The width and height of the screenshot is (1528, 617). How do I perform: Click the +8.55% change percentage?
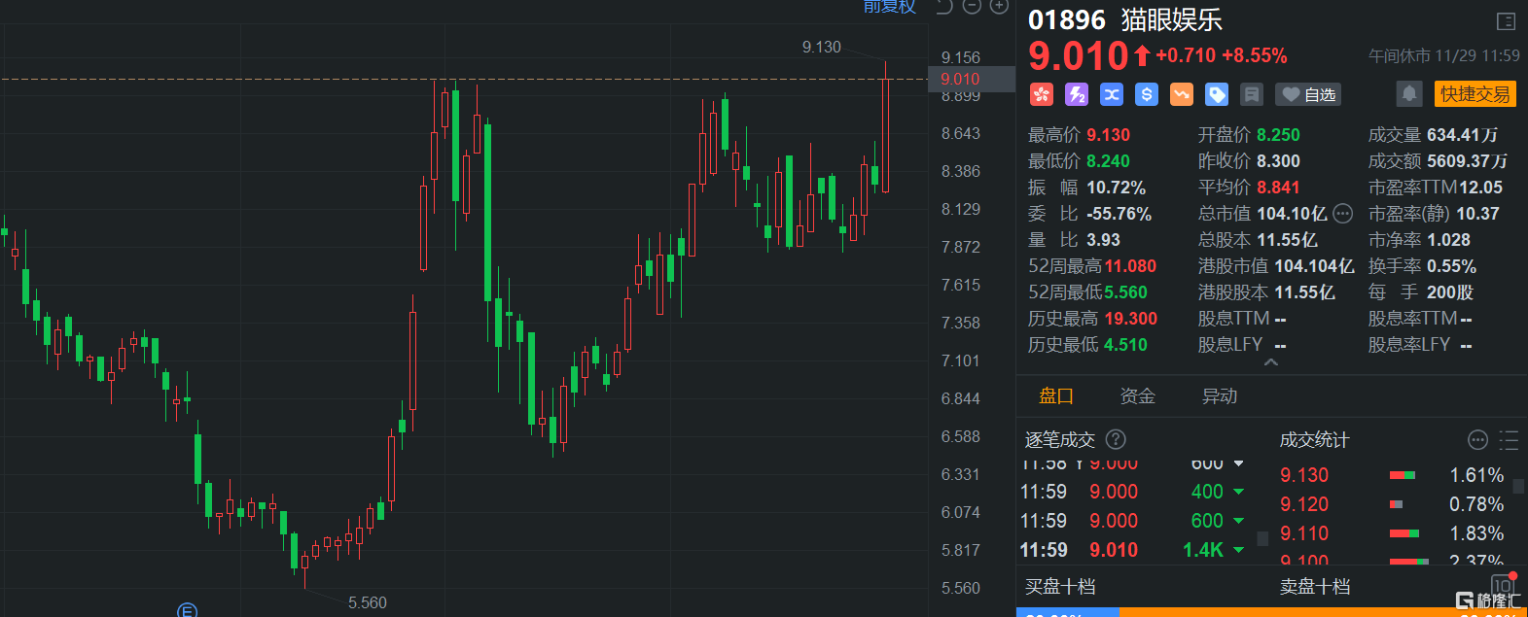point(1255,55)
